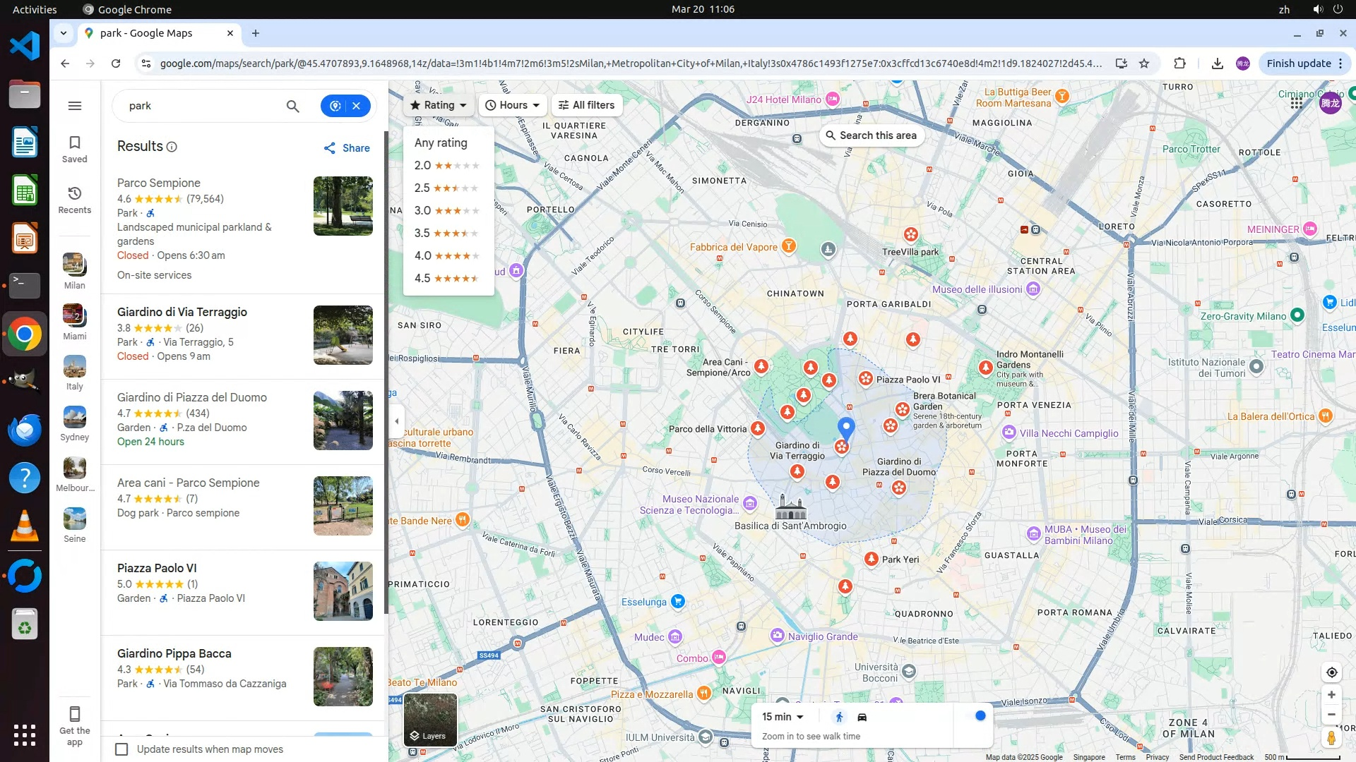
Task: Clear the nearby-search chip in search box
Action: tap(357, 106)
